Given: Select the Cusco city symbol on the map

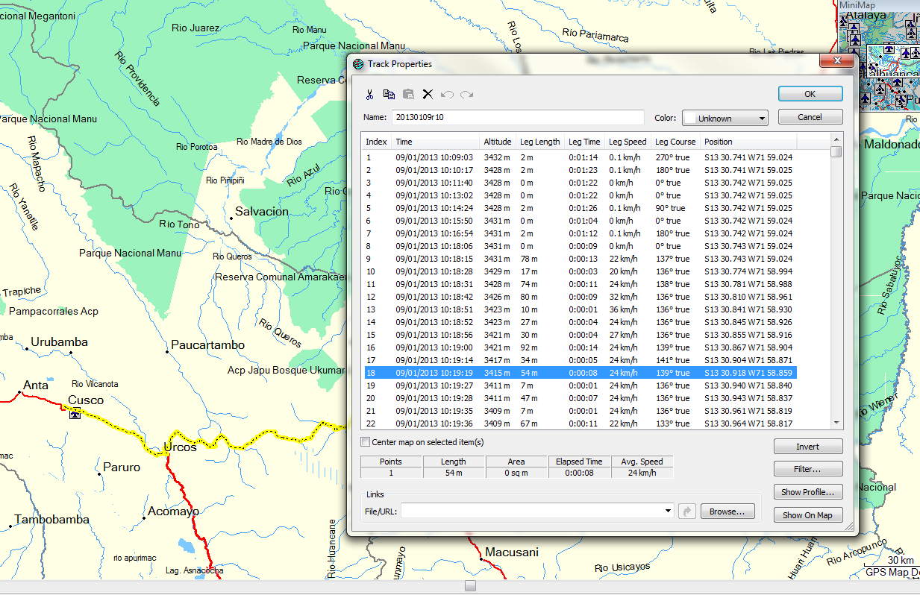Looking at the screenshot, I should [x=73, y=412].
